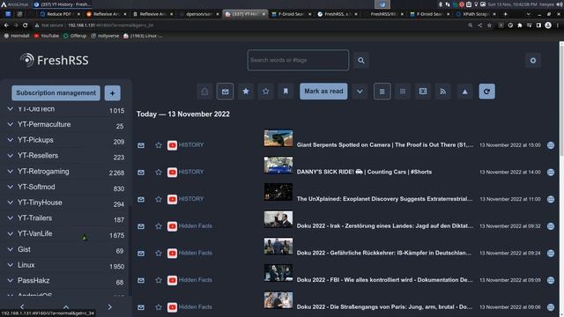This screenshot has width=564, height=317.
Task: Show non-favourites with the outlined star toolbar icon
Action: [x=266, y=92]
